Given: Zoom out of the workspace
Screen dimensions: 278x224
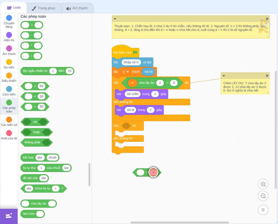Looking at the screenshot, I should point(263,196).
